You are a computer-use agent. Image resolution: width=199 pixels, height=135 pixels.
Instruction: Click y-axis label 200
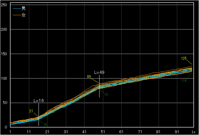click(x=4, y=29)
